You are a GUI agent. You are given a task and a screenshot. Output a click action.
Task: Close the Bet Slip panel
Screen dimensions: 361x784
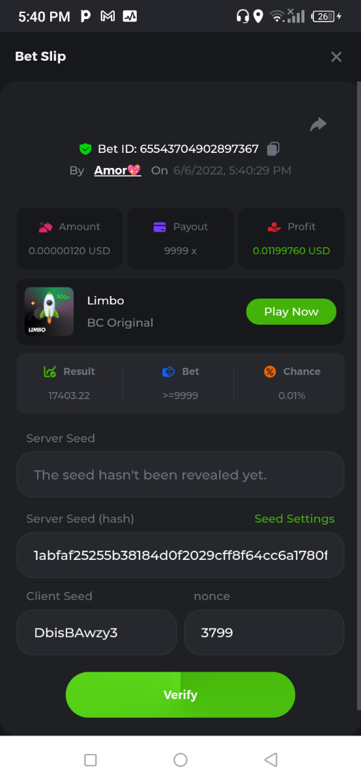[336, 57]
